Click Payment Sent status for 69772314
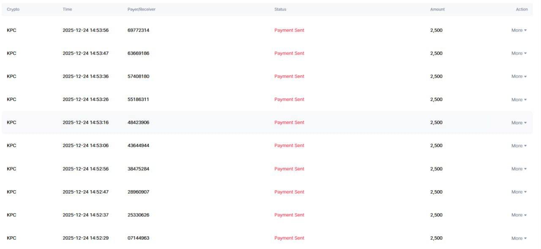Image resolution: width=541 pixels, height=249 pixels. (289, 30)
